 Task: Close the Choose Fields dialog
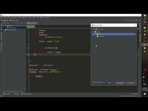[135, 25]
